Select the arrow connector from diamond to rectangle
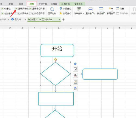The width and height of the screenshot is (136, 118). [x=55, y=89]
